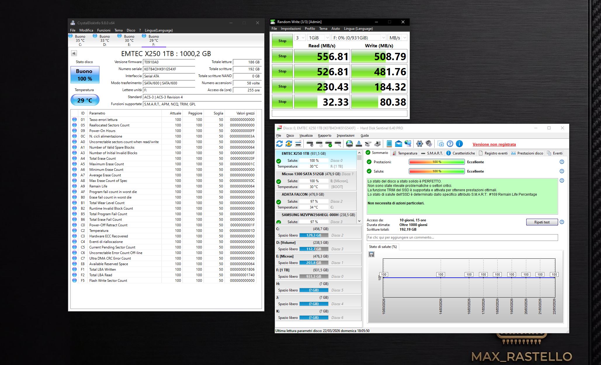Image resolution: width=601 pixels, height=365 pixels.
Task: Click the help icon next to Ripeti test
Action: click(x=562, y=222)
